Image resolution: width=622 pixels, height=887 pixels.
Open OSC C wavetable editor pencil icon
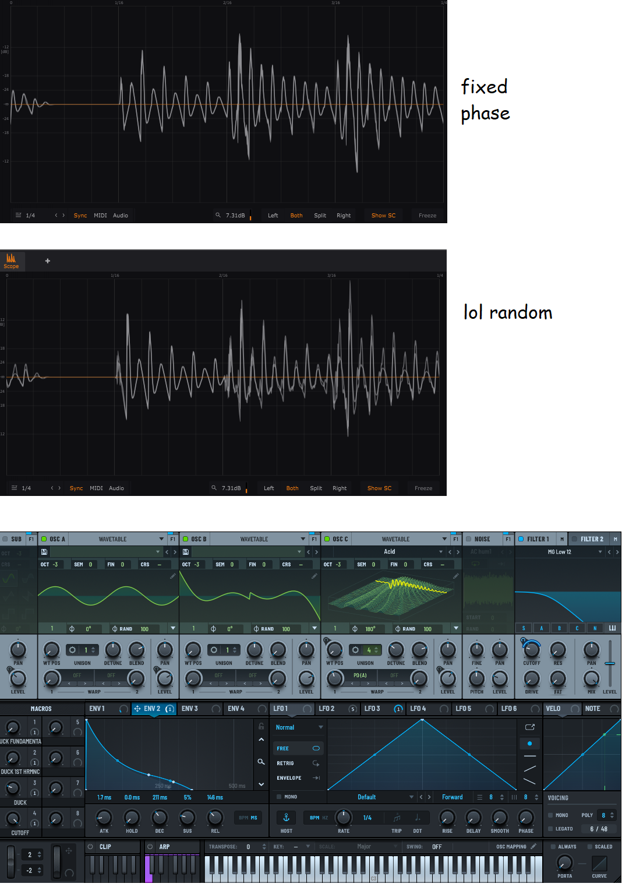coord(455,576)
